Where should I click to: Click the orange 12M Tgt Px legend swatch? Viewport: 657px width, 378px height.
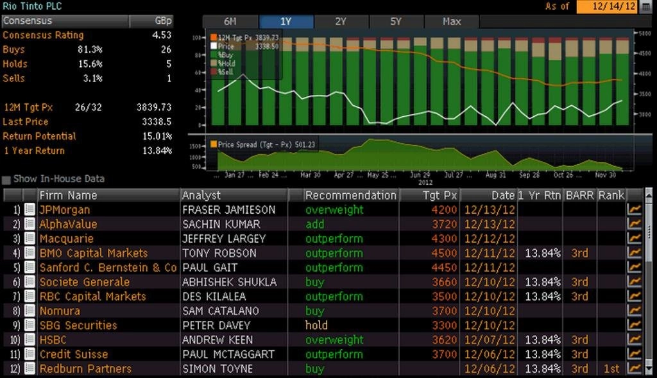[214, 37]
